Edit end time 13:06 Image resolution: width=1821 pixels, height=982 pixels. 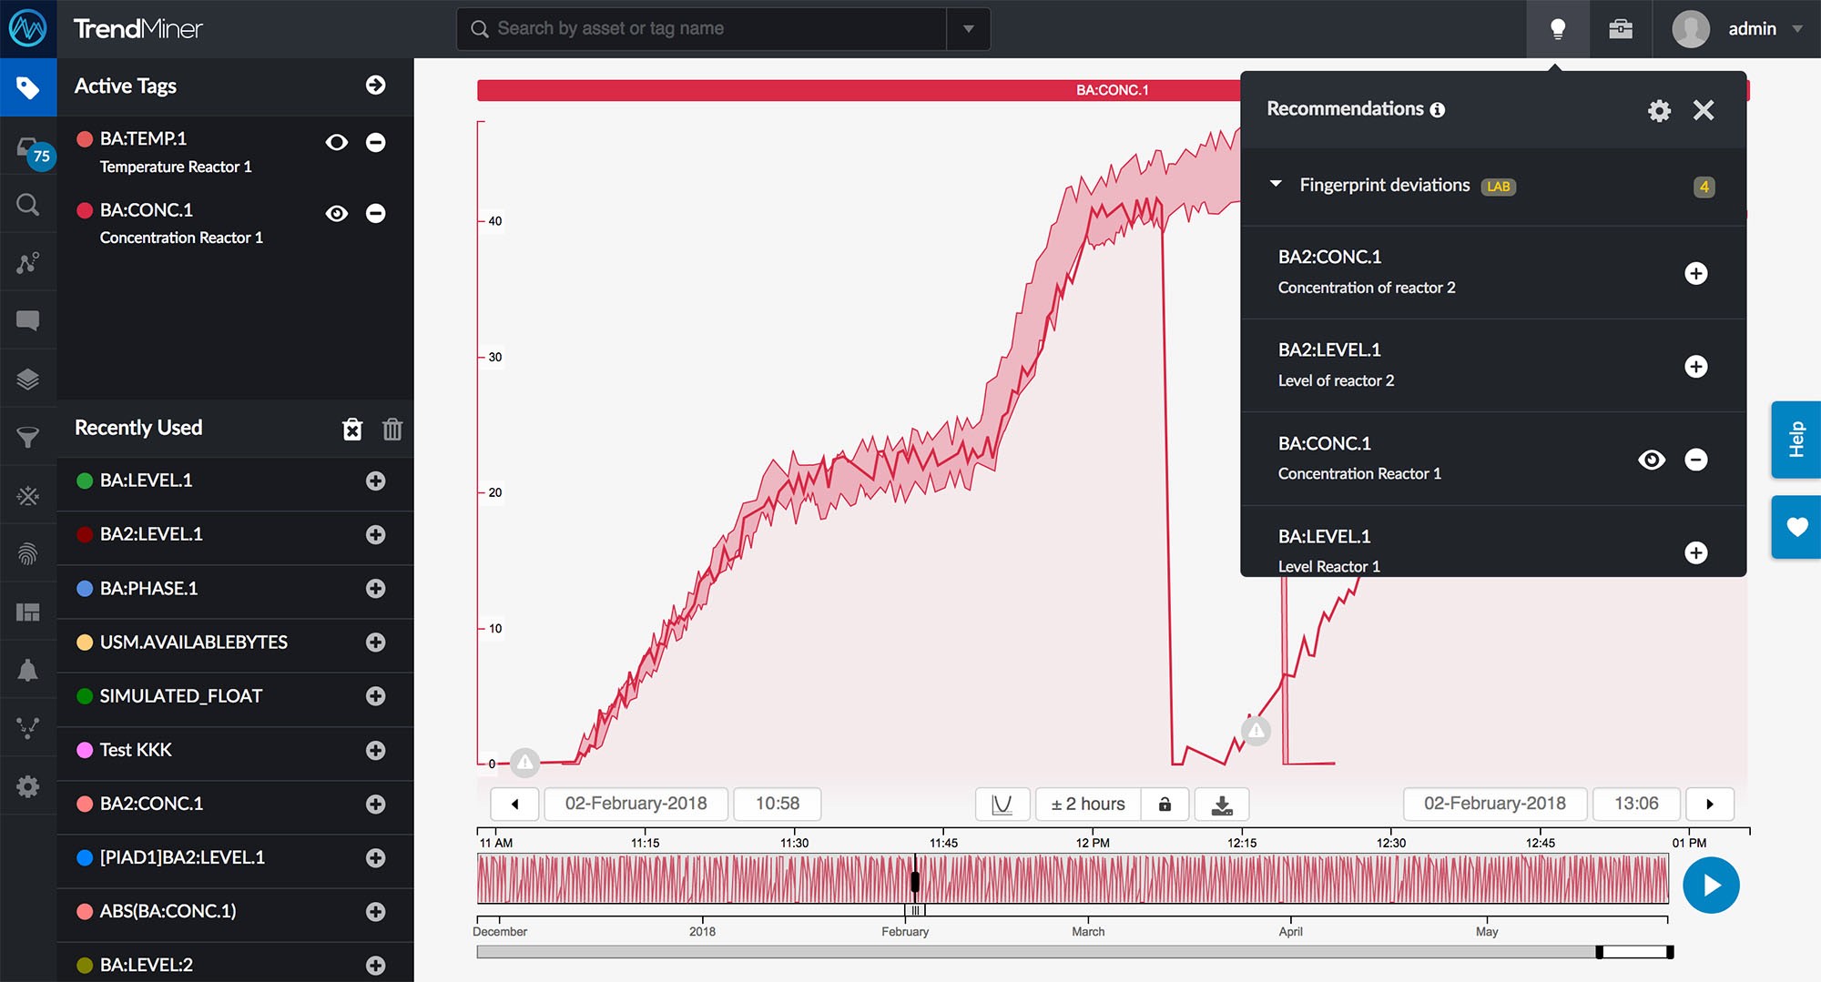tap(1636, 805)
